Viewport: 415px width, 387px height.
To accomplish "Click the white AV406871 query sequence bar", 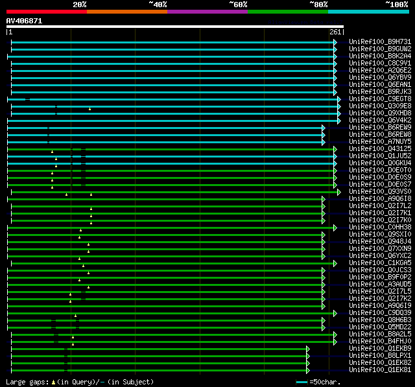I will [x=175, y=27].
